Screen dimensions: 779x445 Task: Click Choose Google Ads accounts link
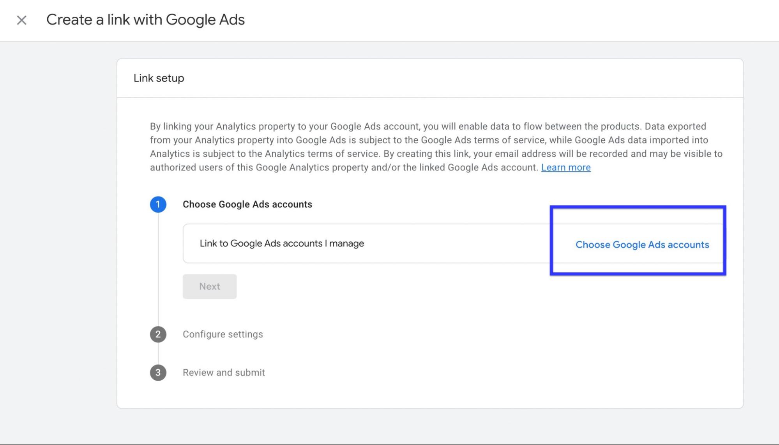tap(642, 245)
